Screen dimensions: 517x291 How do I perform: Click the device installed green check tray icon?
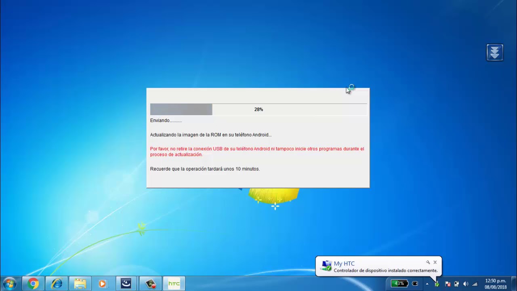[x=437, y=284]
